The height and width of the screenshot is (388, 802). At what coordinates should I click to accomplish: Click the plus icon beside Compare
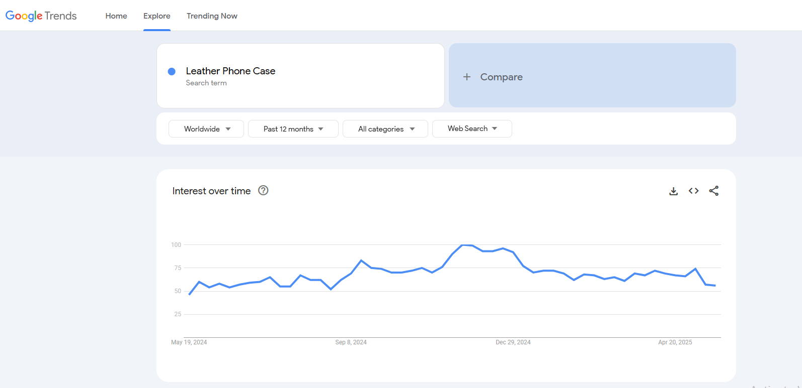(467, 77)
